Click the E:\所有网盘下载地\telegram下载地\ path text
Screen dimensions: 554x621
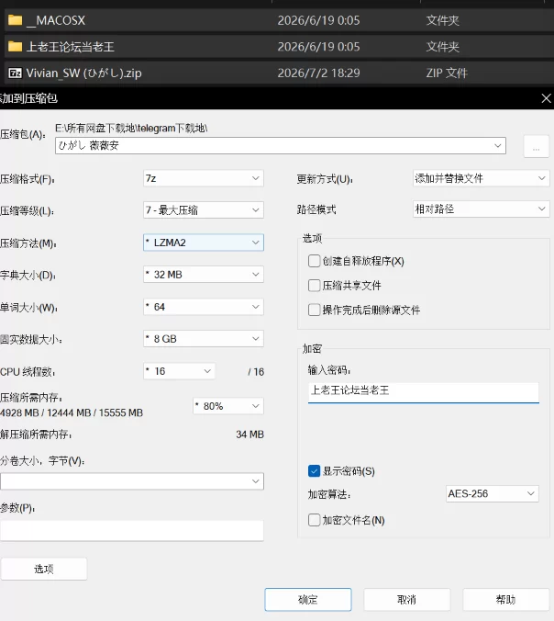click(x=131, y=128)
